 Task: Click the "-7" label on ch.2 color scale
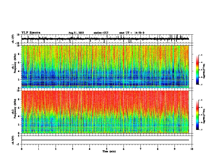(201, 130)
